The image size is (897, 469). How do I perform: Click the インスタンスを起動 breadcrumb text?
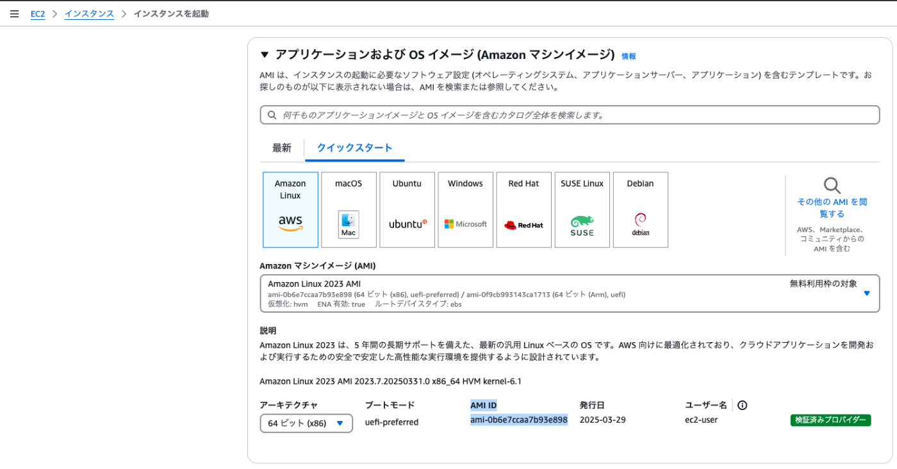(x=170, y=13)
